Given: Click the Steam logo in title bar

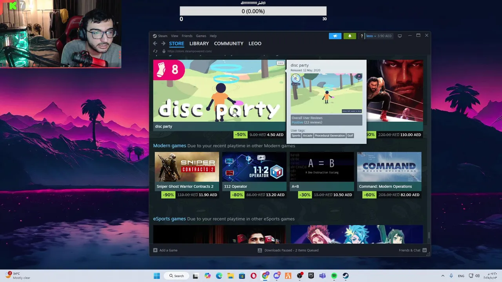Looking at the screenshot, I should [x=155, y=36].
